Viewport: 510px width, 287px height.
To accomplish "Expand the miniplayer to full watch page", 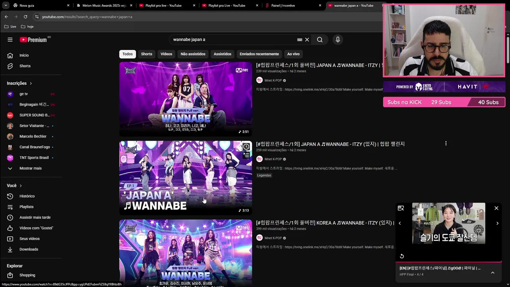I will (x=401, y=208).
